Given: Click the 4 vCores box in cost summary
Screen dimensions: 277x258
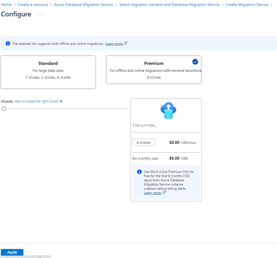Looking at the screenshot, I should (143, 143).
